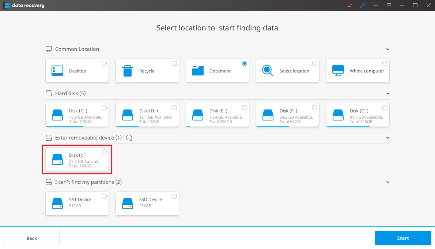Click the Disk (D:) drive icon
The height and width of the screenshot is (249, 435).
128,115
